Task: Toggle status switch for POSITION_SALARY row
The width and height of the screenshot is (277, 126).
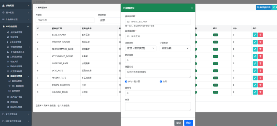Action: [x=215, y=42]
